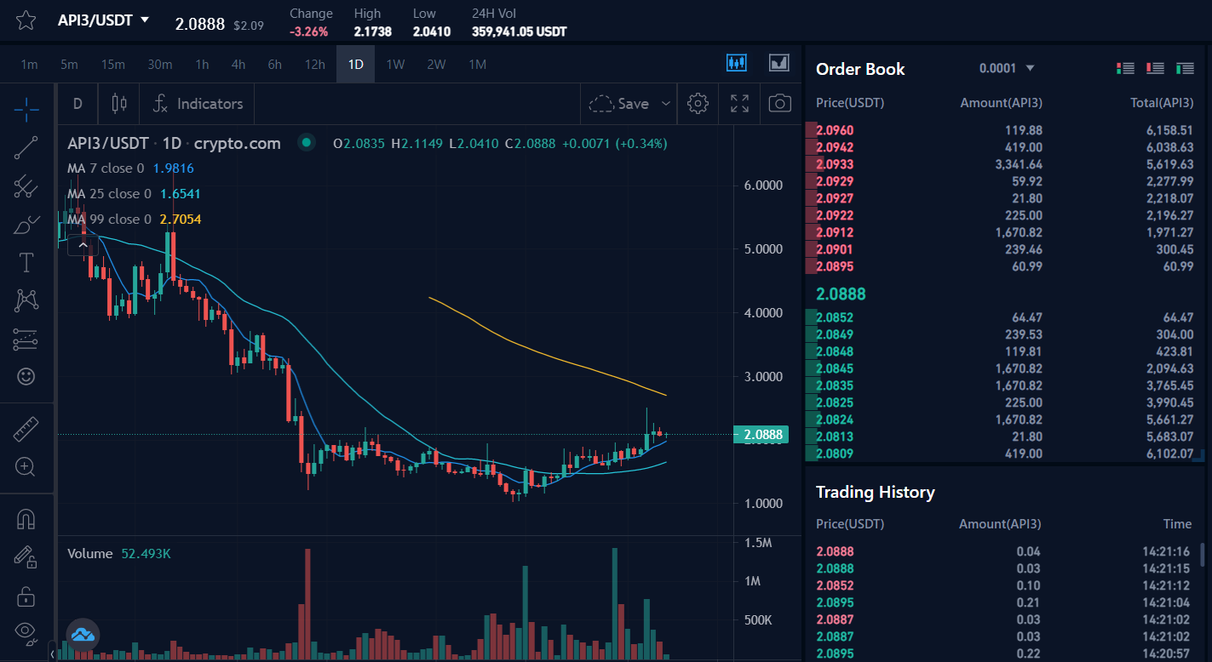The height and width of the screenshot is (662, 1212).
Task: Click the MA 7 close indicator legend
Action: click(x=130, y=168)
